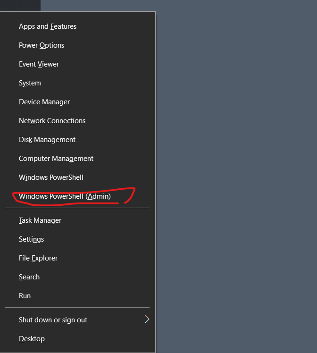Select the Search menu entry
Image resolution: width=317 pixels, height=353 pixels.
(x=29, y=277)
